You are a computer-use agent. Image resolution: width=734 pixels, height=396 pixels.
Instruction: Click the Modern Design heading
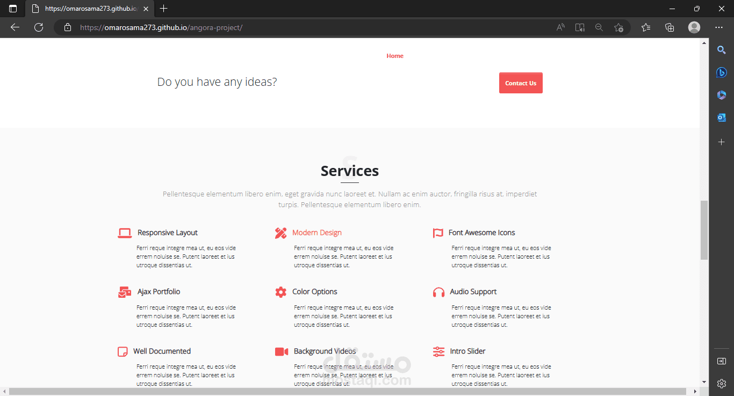(x=317, y=233)
